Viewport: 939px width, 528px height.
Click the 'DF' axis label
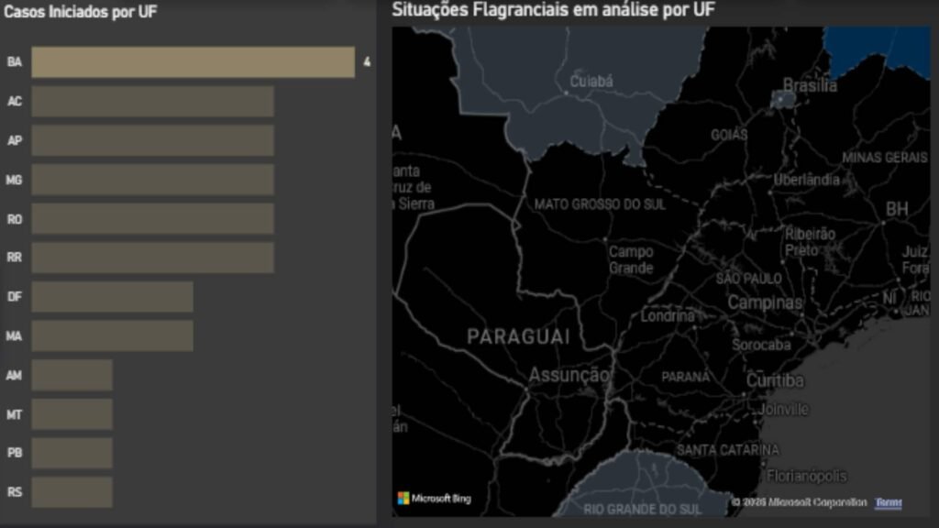tap(15, 297)
